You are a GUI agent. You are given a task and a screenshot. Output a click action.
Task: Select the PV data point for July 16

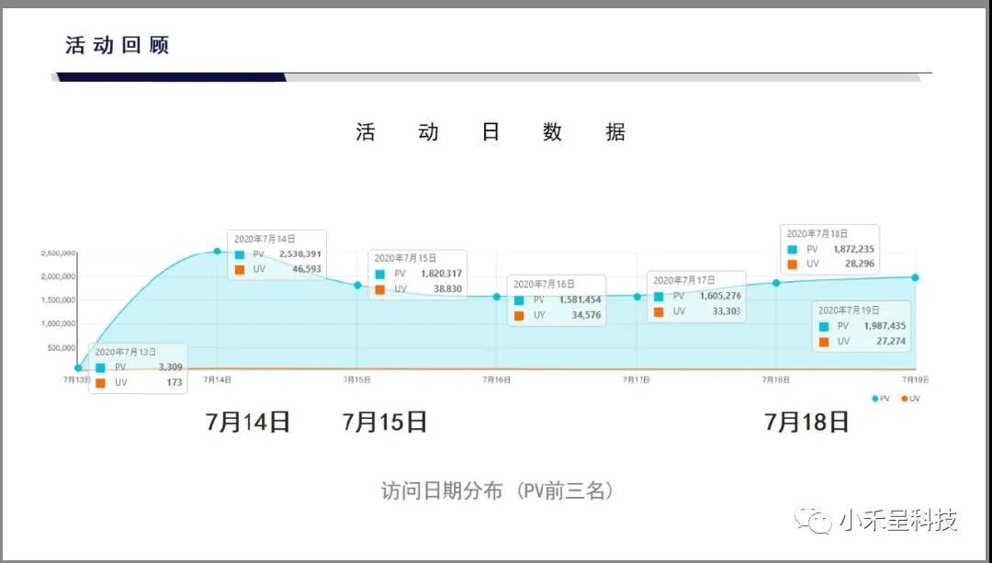[497, 297]
